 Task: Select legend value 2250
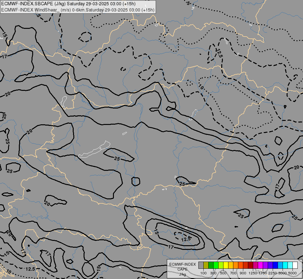click(273, 273)
